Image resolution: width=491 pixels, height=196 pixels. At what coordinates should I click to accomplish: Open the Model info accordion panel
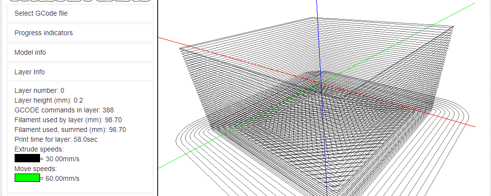(x=80, y=52)
